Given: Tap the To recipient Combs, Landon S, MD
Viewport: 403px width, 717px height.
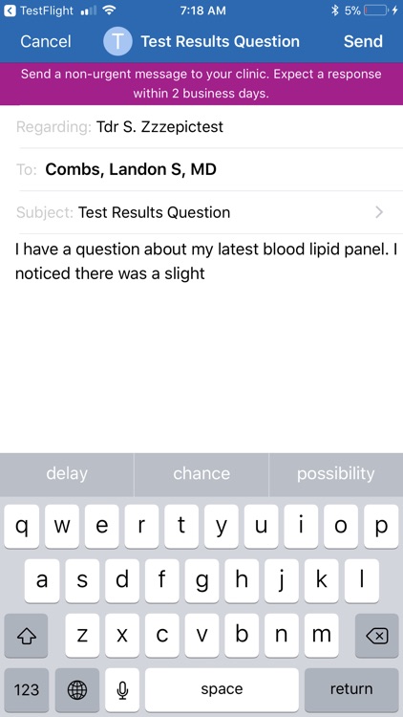Looking at the screenshot, I should coord(131,169).
